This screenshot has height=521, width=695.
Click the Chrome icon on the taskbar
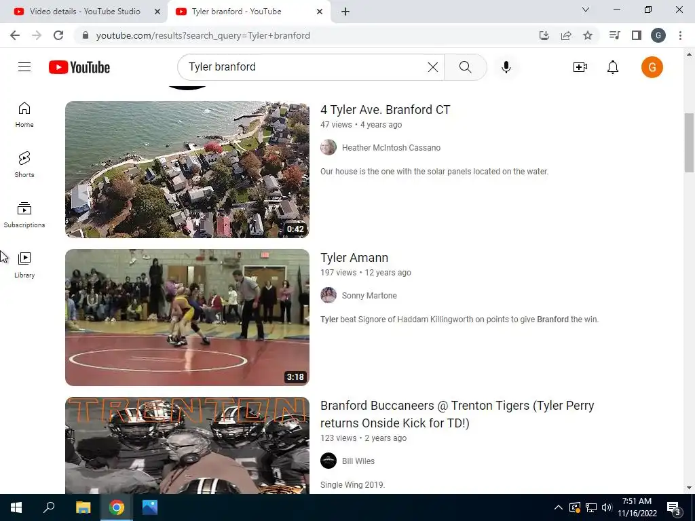[x=117, y=507]
